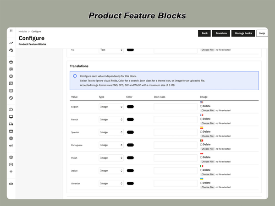Choose File for the Polish image

[208, 162]
